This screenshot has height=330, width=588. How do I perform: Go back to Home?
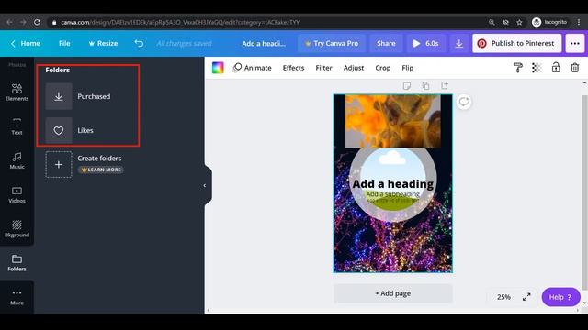pyautogui.click(x=25, y=43)
